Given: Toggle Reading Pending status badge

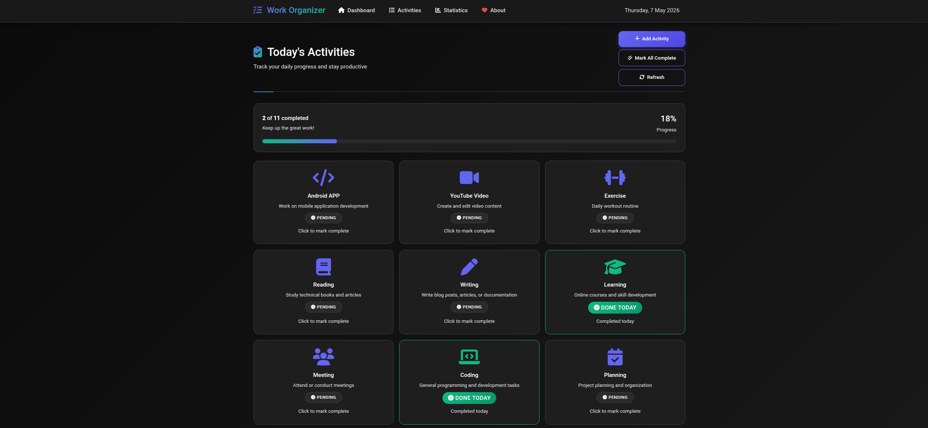Looking at the screenshot, I should (x=323, y=307).
